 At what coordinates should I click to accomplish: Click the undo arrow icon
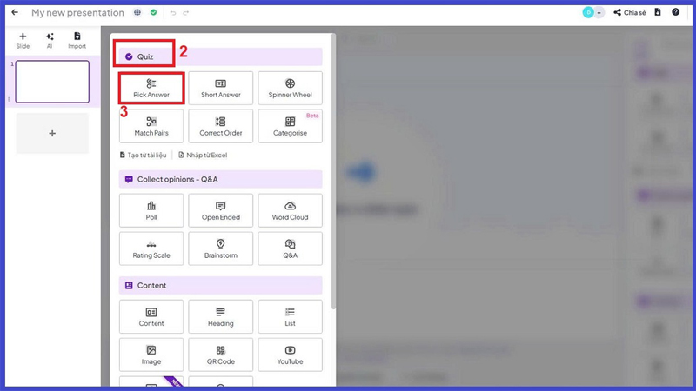click(173, 13)
